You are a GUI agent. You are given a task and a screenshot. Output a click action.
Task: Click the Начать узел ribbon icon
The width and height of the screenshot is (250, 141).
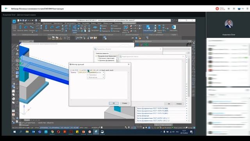[x=75, y=29]
